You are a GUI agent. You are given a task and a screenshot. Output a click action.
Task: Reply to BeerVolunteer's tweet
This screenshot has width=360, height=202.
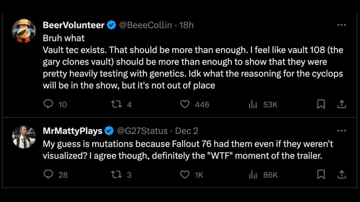click(48, 104)
